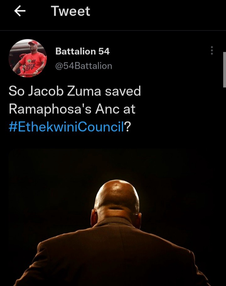Select the tweet line "So Jacob Zuma saved"

point(75,91)
